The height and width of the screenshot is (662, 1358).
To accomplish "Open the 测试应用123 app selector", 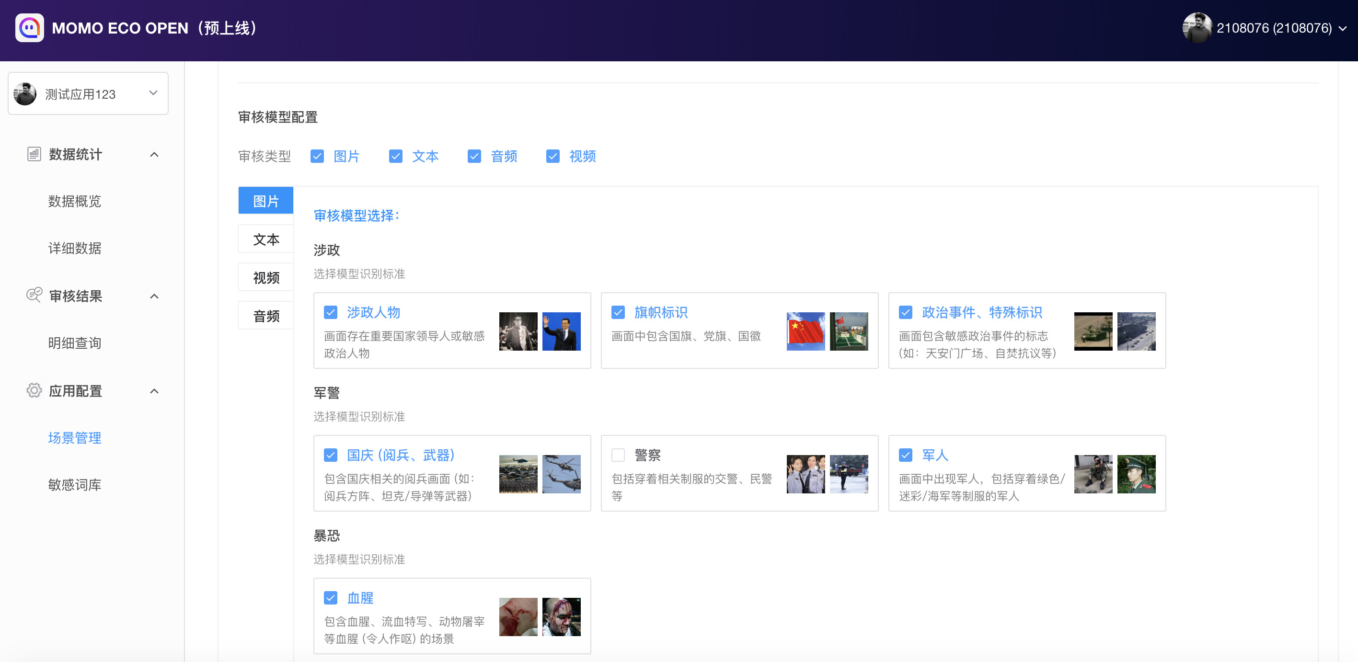I will coord(88,94).
